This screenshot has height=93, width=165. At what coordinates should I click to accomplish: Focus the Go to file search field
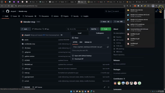click(78, 29)
